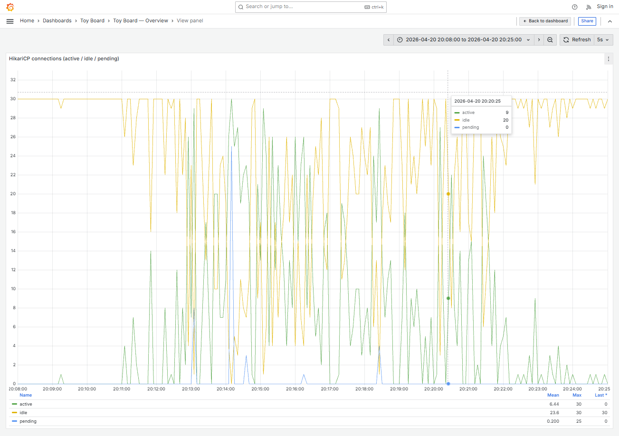Click the idle mean value 23.6
619x436 pixels.
(554, 413)
